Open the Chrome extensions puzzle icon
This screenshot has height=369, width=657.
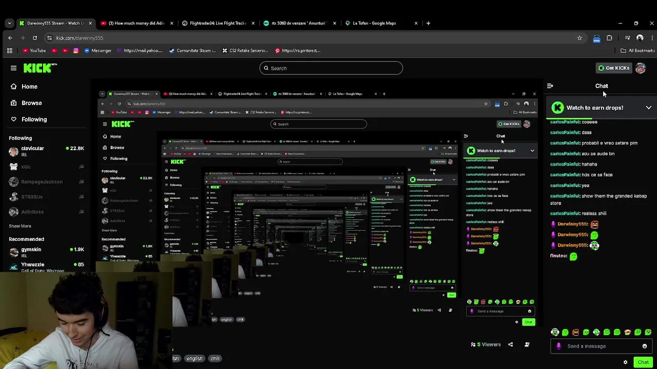click(609, 38)
